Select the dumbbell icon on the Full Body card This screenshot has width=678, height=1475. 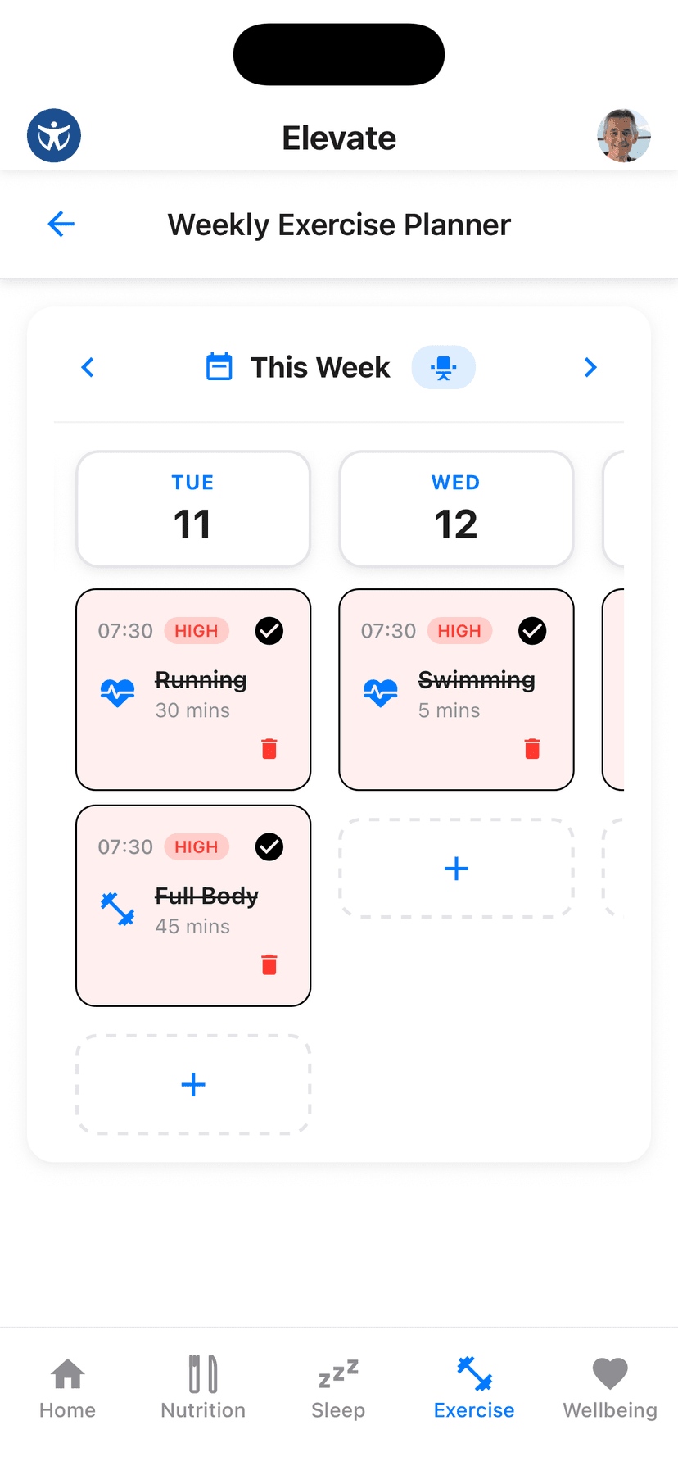[118, 909]
